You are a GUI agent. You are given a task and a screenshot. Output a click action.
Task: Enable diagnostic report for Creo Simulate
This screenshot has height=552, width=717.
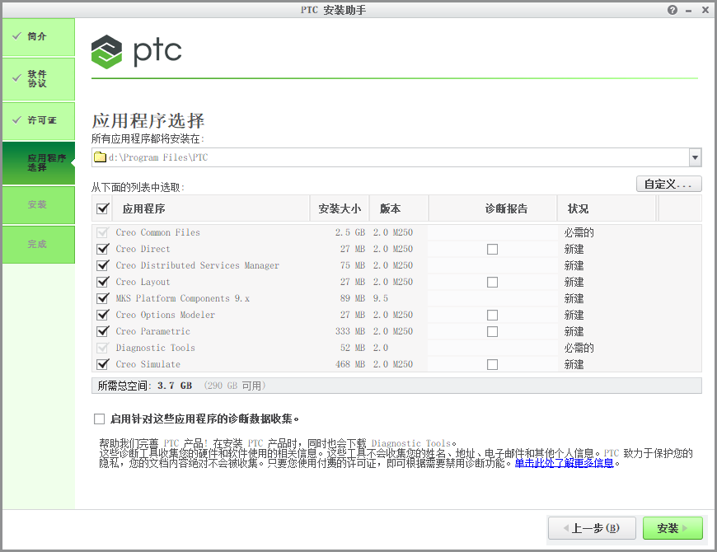point(493,364)
